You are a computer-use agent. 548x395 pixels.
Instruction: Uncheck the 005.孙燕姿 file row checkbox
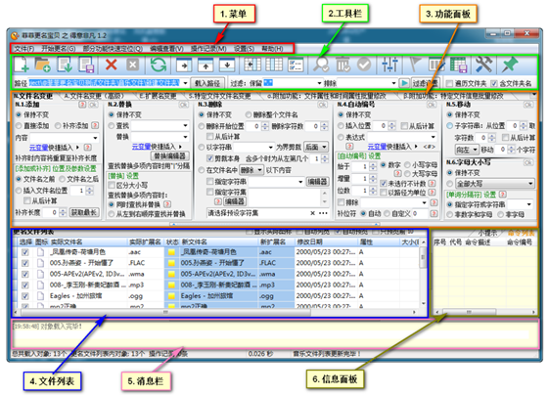coord(25,263)
